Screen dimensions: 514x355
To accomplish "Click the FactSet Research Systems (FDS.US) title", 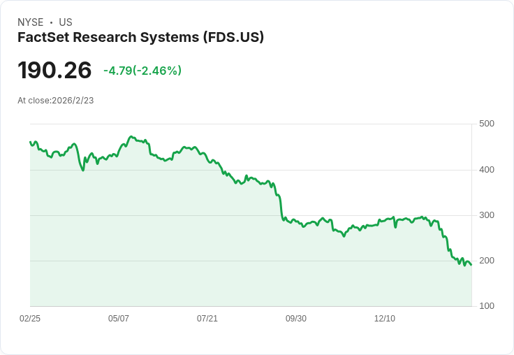I will pyautogui.click(x=140, y=38).
